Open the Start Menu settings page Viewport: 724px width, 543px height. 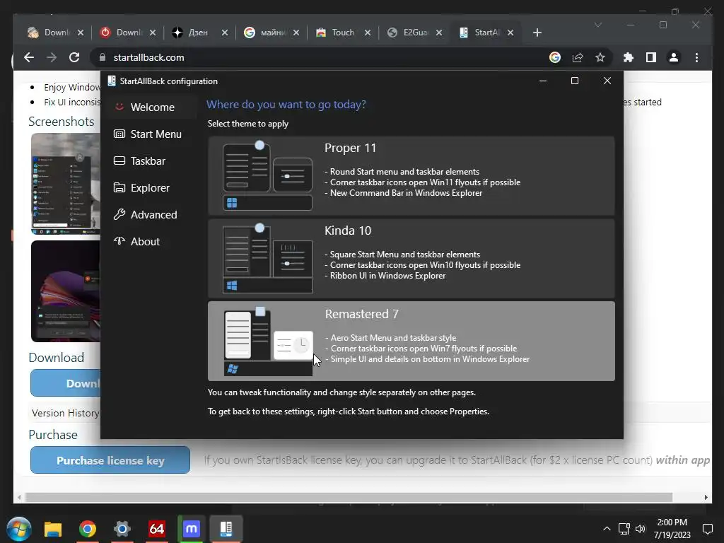click(x=149, y=134)
